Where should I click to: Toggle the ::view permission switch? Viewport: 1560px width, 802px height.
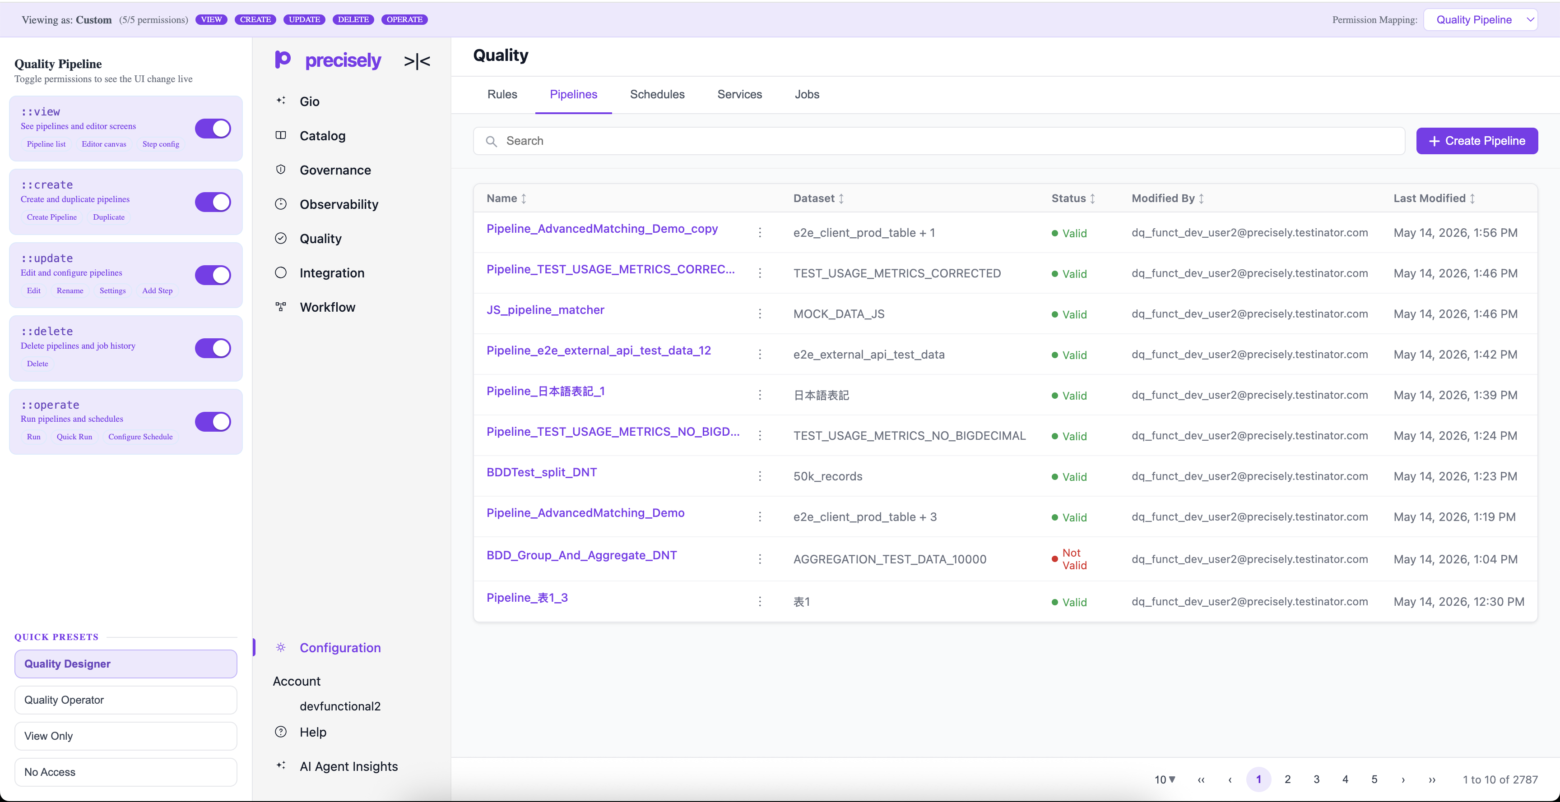click(x=213, y=128)
